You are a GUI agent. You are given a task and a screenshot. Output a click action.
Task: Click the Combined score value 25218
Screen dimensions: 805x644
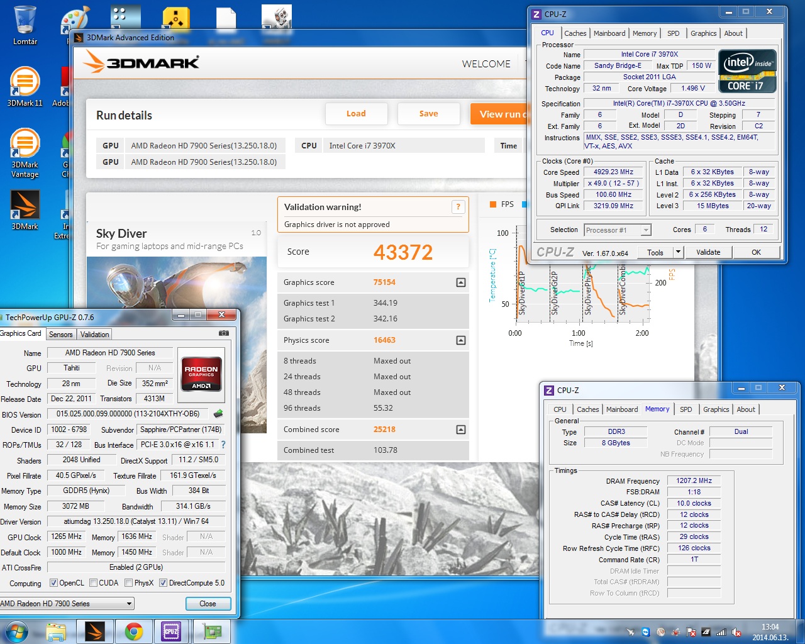click(384, 430)
